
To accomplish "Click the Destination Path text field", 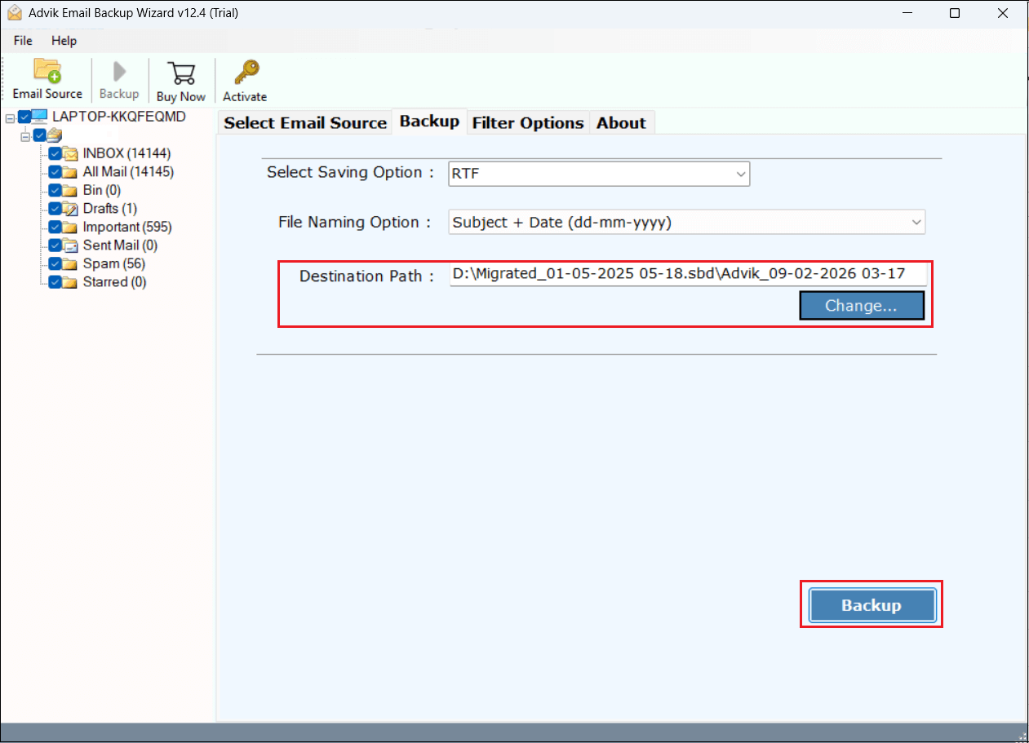I will coord(687,274).
